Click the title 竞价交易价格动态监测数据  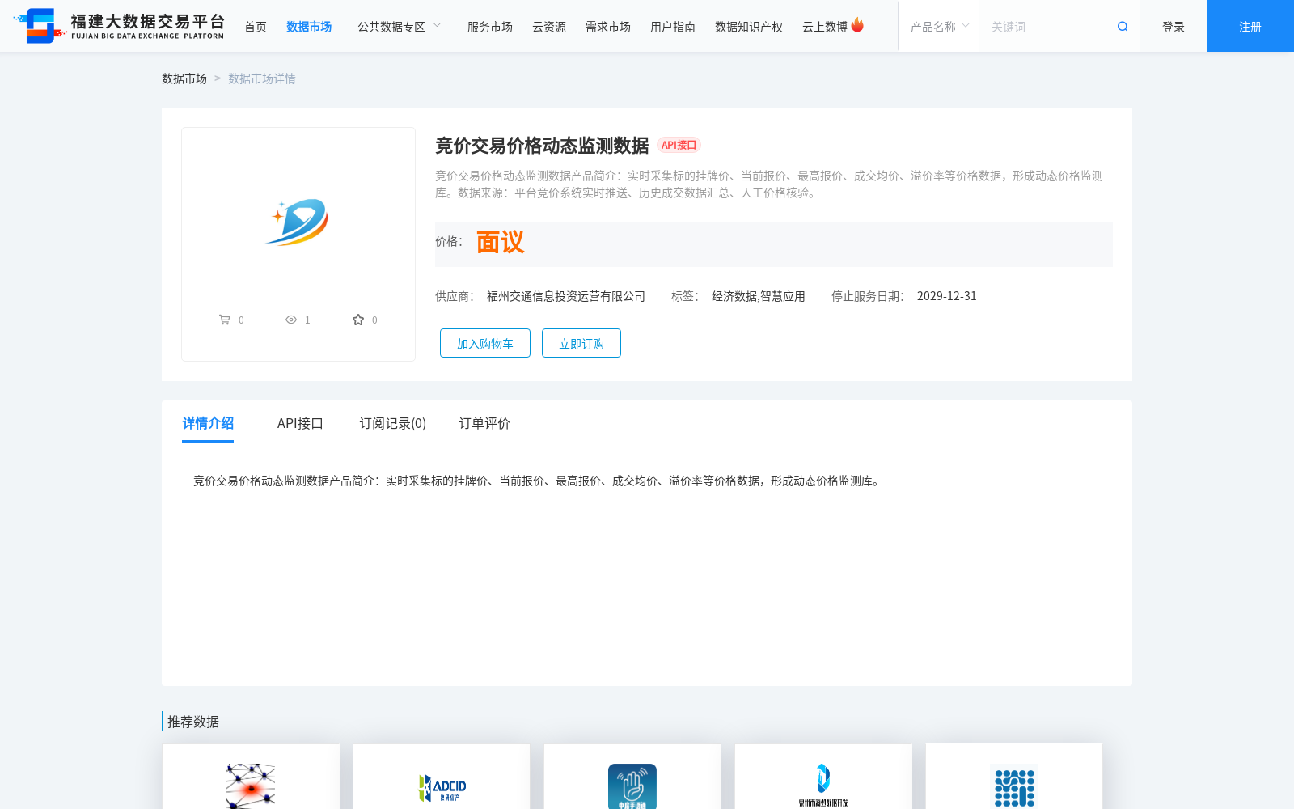[x=542, y=146]
